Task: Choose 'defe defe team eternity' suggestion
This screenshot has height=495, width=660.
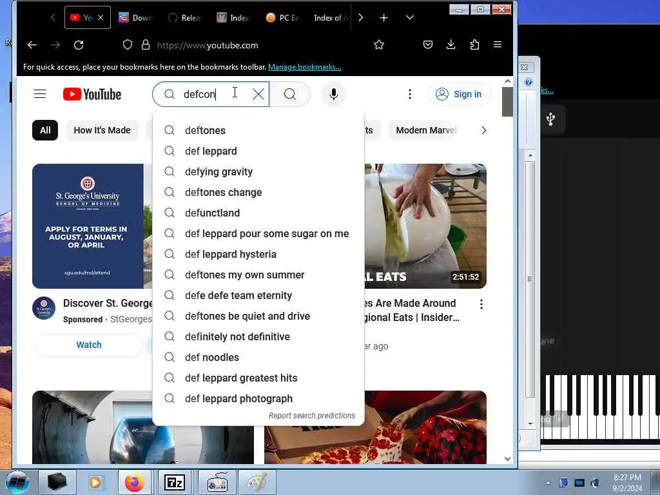Action: 258,295
